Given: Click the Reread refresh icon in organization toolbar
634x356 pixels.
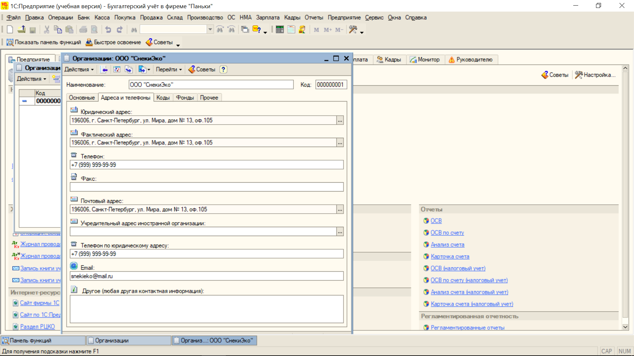Looking at the screenshot, I should pos(117,70).
